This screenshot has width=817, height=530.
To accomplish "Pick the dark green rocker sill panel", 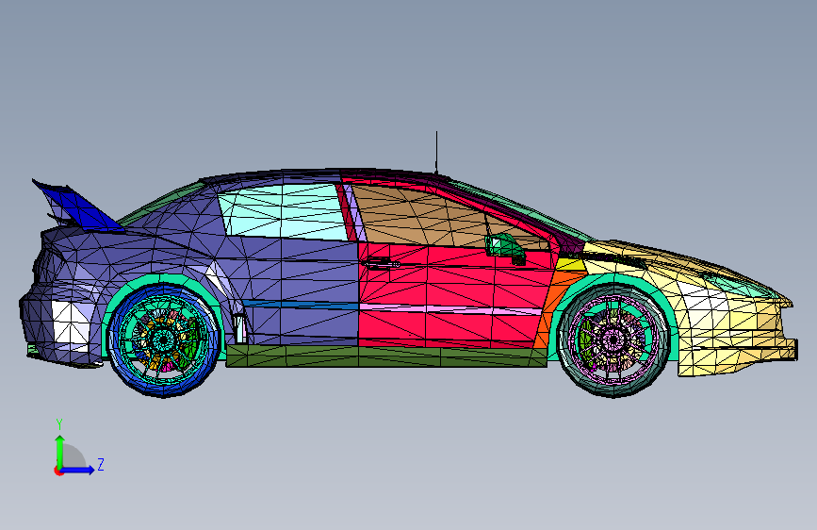I will 386,356.
